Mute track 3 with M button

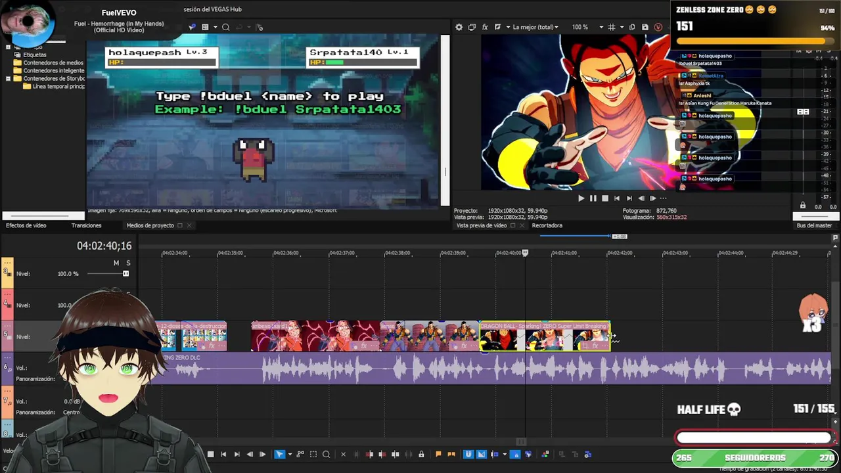point(116,263)
